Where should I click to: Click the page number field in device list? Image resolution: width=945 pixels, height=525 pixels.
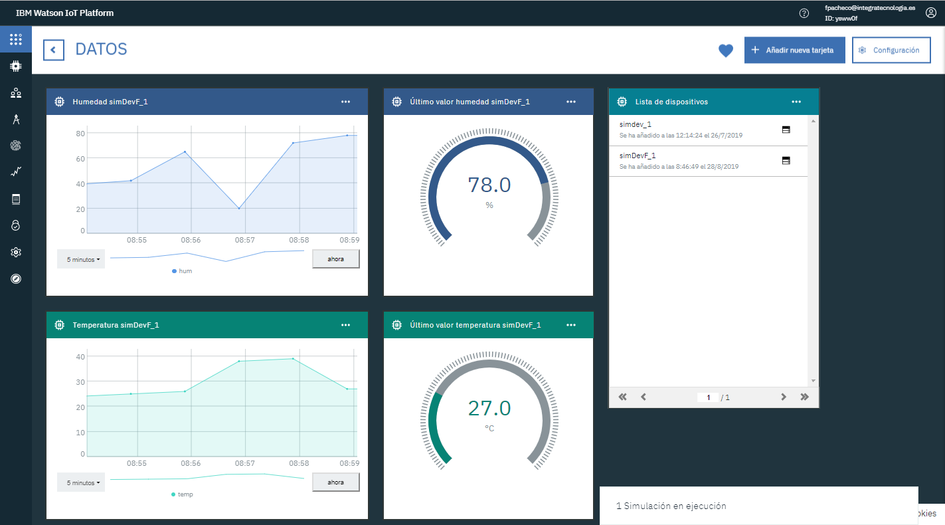pos(707,397)
